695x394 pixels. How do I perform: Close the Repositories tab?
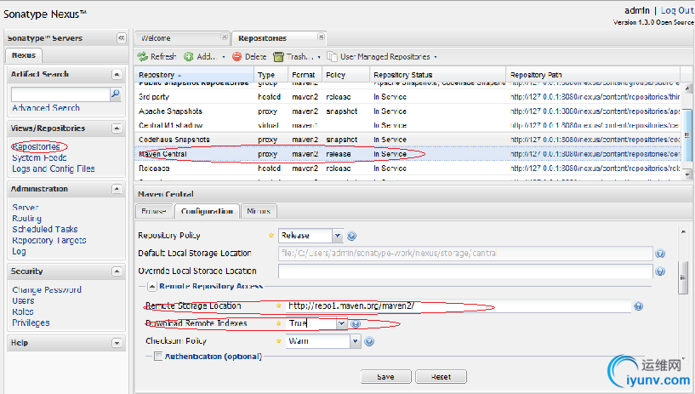click(321, 37)
